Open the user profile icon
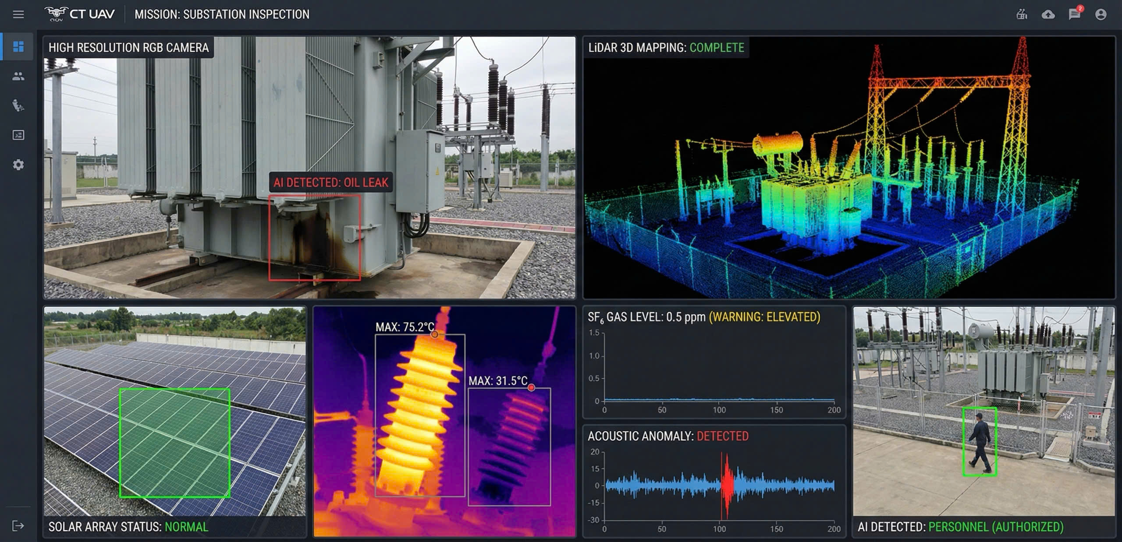Viewport: 1122px width, 542px height. (1101, 14)
